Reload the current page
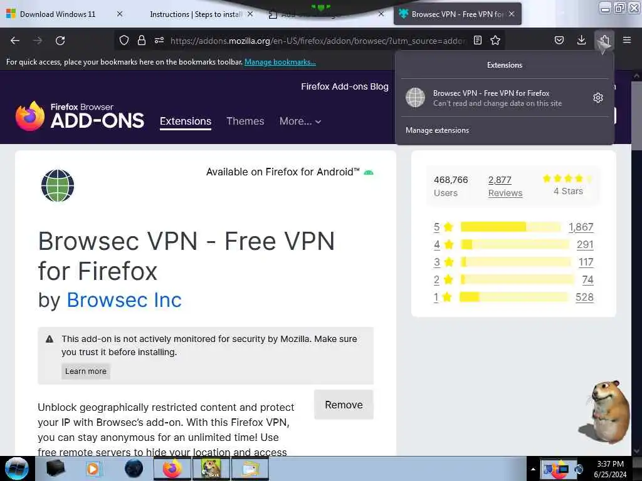Viewport: 642px width, 481px height. pos(60,41)
